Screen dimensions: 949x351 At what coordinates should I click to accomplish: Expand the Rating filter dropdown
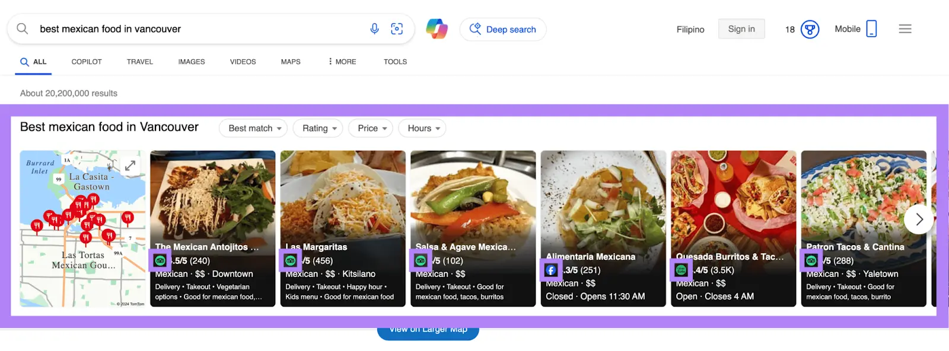coord(319,128)
